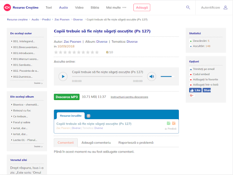Open Focul și sabia item
This screenshot has width=233, height=175.
click(x=21, y=122)
